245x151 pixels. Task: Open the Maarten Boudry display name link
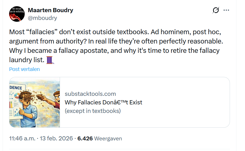pos(50,10)
